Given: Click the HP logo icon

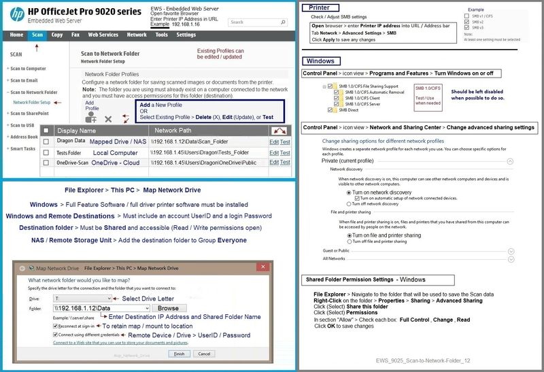Looking at the screenshot, I should 17,14.
